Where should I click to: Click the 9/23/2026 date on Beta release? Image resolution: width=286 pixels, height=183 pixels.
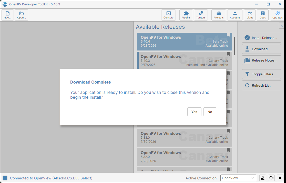[x=148, y=46]
